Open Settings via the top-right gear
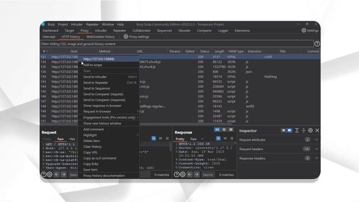 (x=303, y=30)
